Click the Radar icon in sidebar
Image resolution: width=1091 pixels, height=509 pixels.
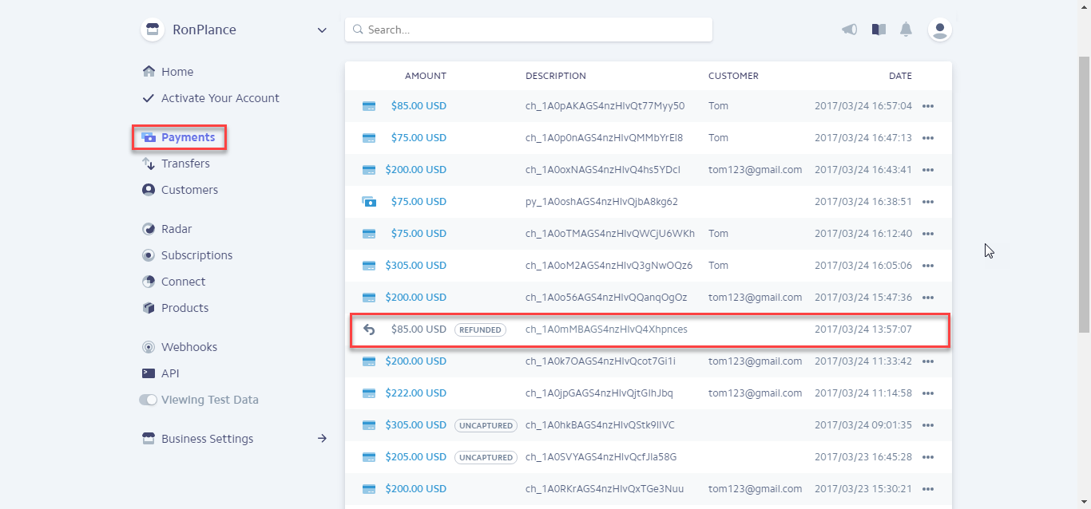[149, 229]
